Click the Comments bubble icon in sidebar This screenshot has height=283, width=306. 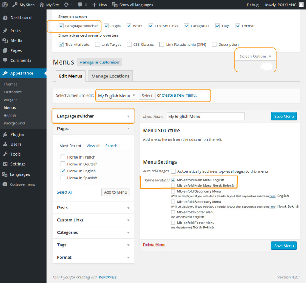point(5,60)
